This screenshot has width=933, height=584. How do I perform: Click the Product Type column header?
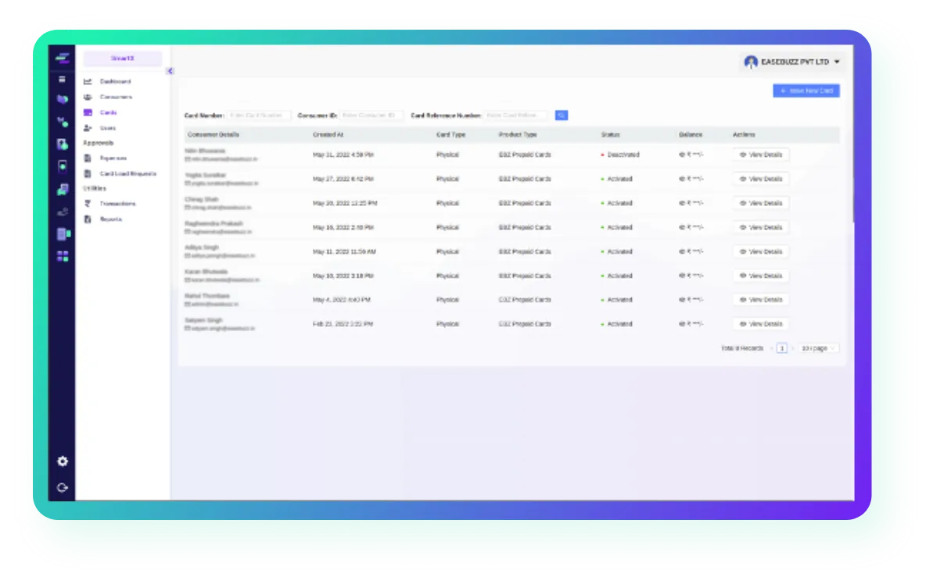pyautogui.click(x=518, y=135)
